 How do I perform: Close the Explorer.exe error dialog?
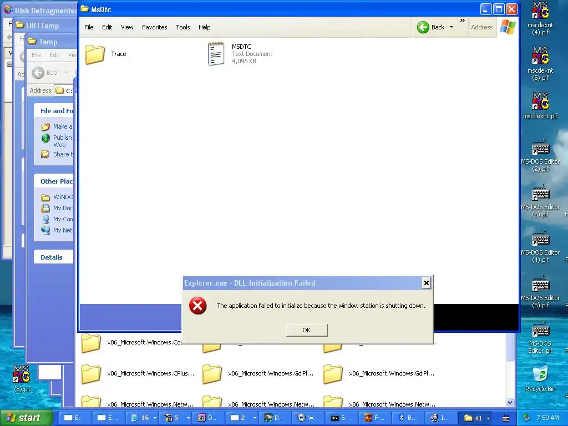(427, 283)
